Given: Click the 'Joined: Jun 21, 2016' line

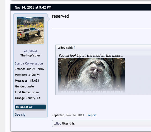Looking at the screenshot, I should click(x=29, y=69).
